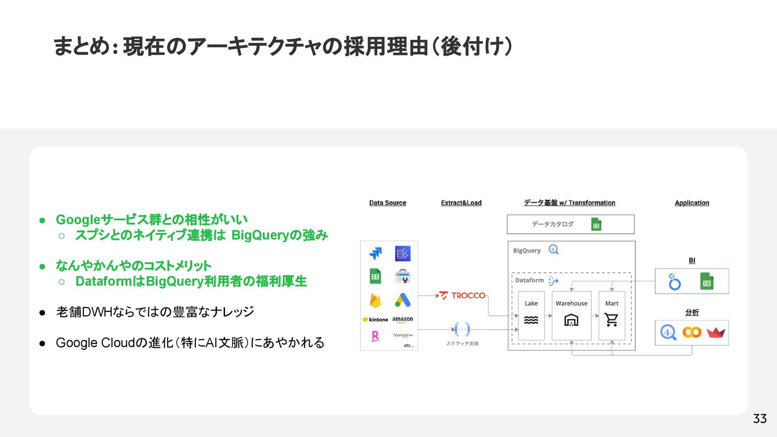Image resolution: width=777 pixels, height=437 pixels.
Task: Click the Firebase flame icon
Action: 375,300
